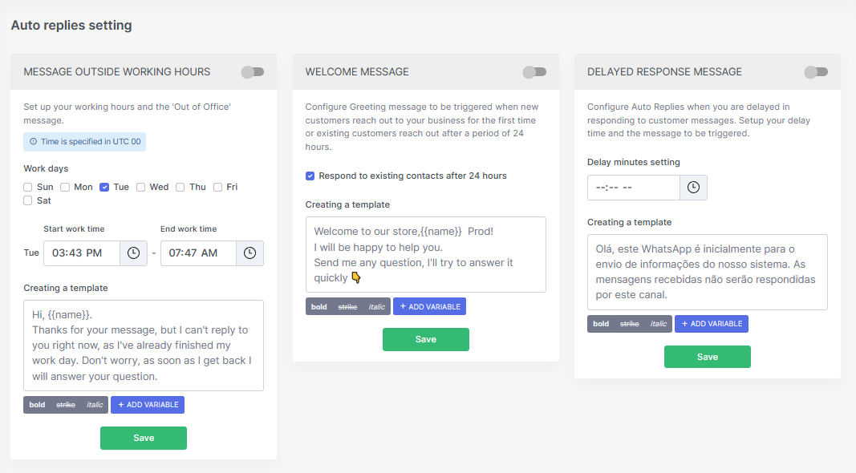The height and width of the screenshot is (473, 856).
Task: Uncheck the Tue work day checkbox
Action: coord(104,187)
